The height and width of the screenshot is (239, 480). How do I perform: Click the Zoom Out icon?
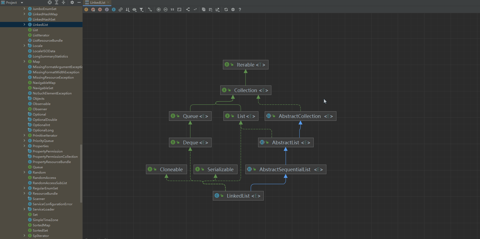point(166,9)
